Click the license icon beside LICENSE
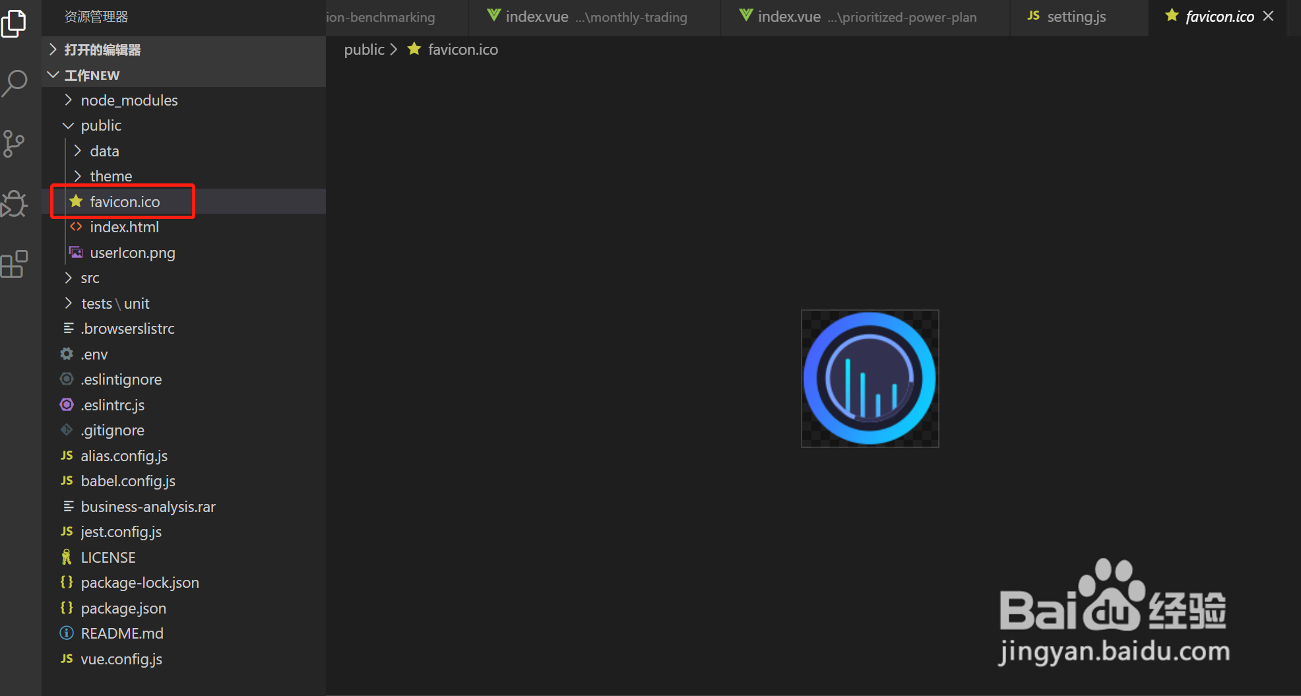Viewport: 1301px width, 696px height. (x=67, y=557)
